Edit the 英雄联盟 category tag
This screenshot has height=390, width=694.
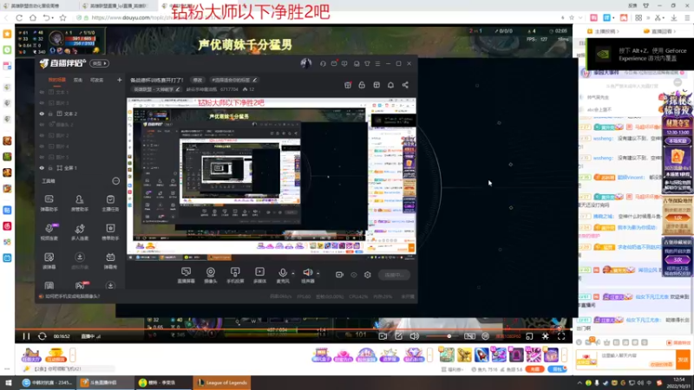tap(157, 89)
